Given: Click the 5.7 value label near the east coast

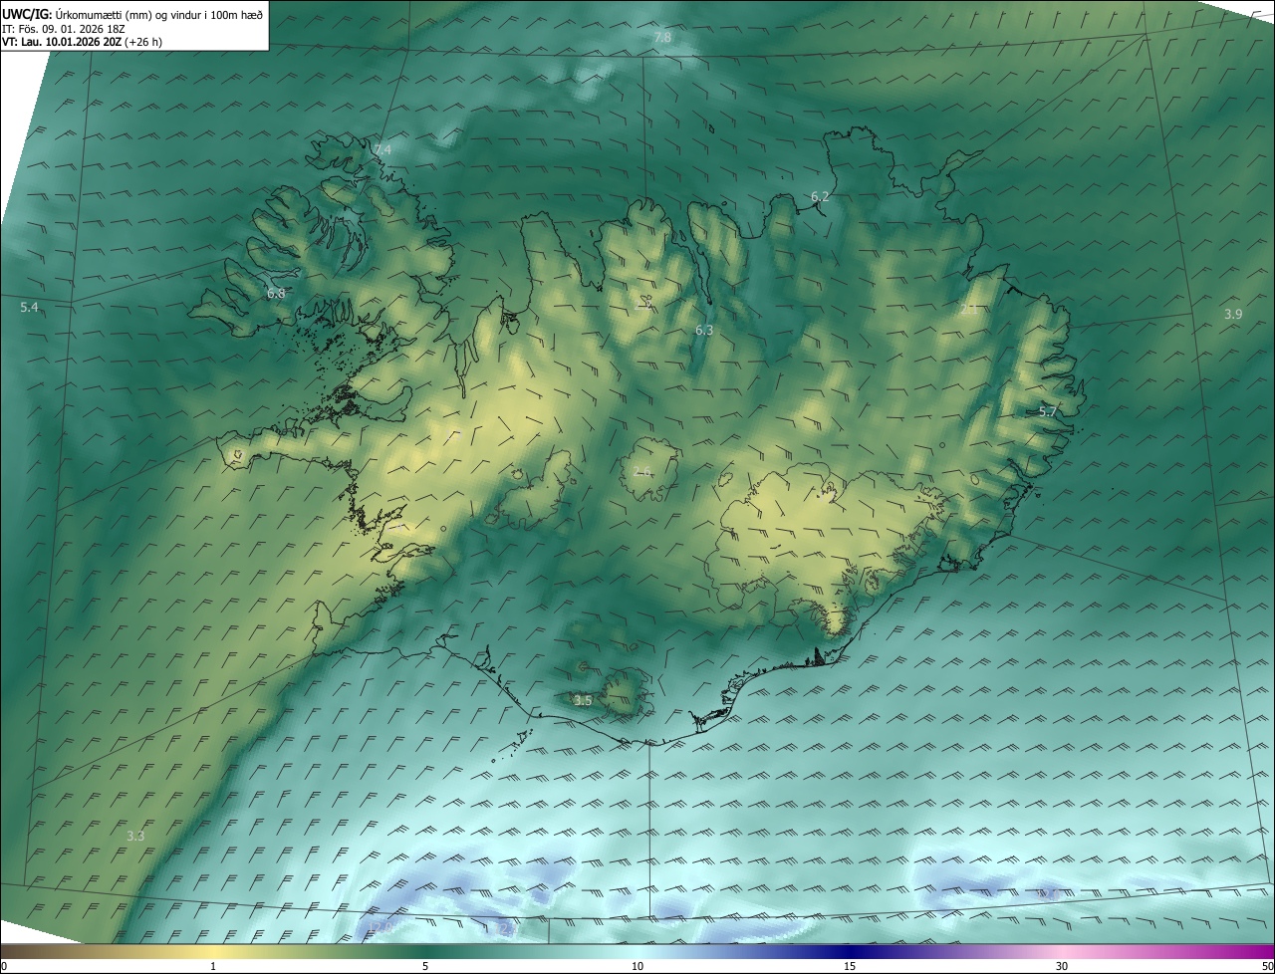Looking at the screenshot, I should (x=1047, y=411).
